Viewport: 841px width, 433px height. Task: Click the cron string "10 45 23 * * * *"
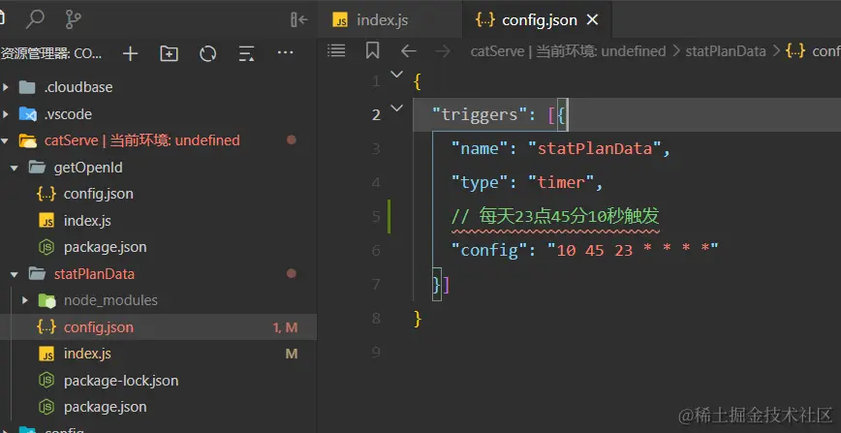pos(633,250)
